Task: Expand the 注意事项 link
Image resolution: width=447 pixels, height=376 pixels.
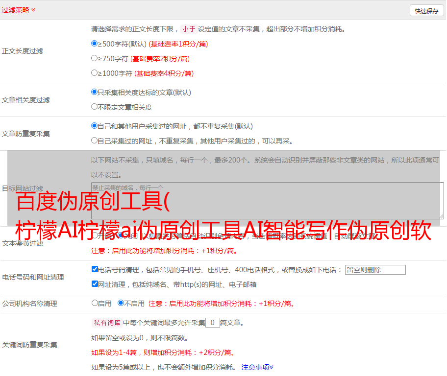Action: coord(257,367)
